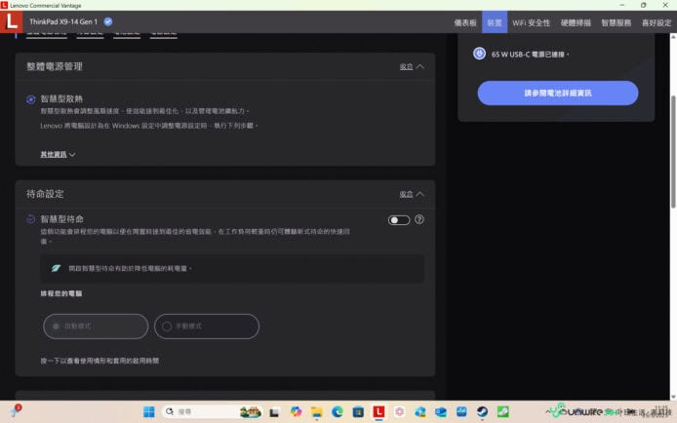Open the 儀表板 dashboard tab
The width and height of the screenshot is (677, 423).
[x=465, y=22]
